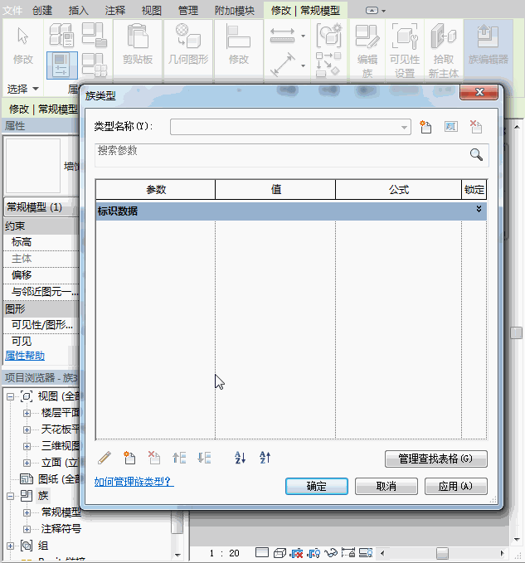Image resolution: width=525 pixels, height=563 pixels.
Task: Open the 视图 ribbon tab
Action: click(x=152, y=11)
